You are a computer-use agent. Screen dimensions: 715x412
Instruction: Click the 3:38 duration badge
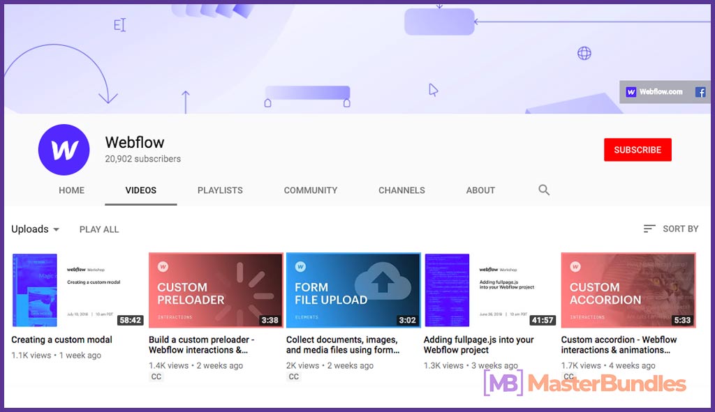click(270, 320)
